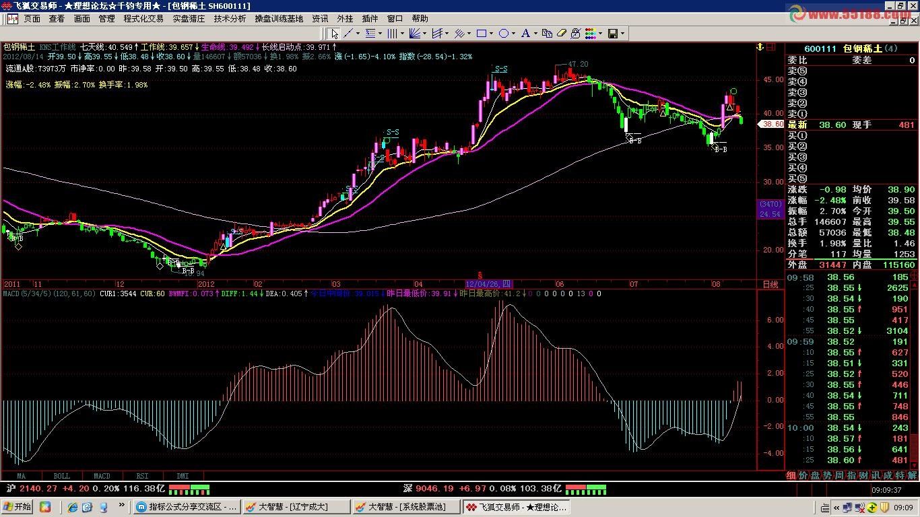The width and height of the screenshot is (920, 517).
Task: Select the rectangle drawing tool
Action: pyautogui.click(x=481, y=33)
